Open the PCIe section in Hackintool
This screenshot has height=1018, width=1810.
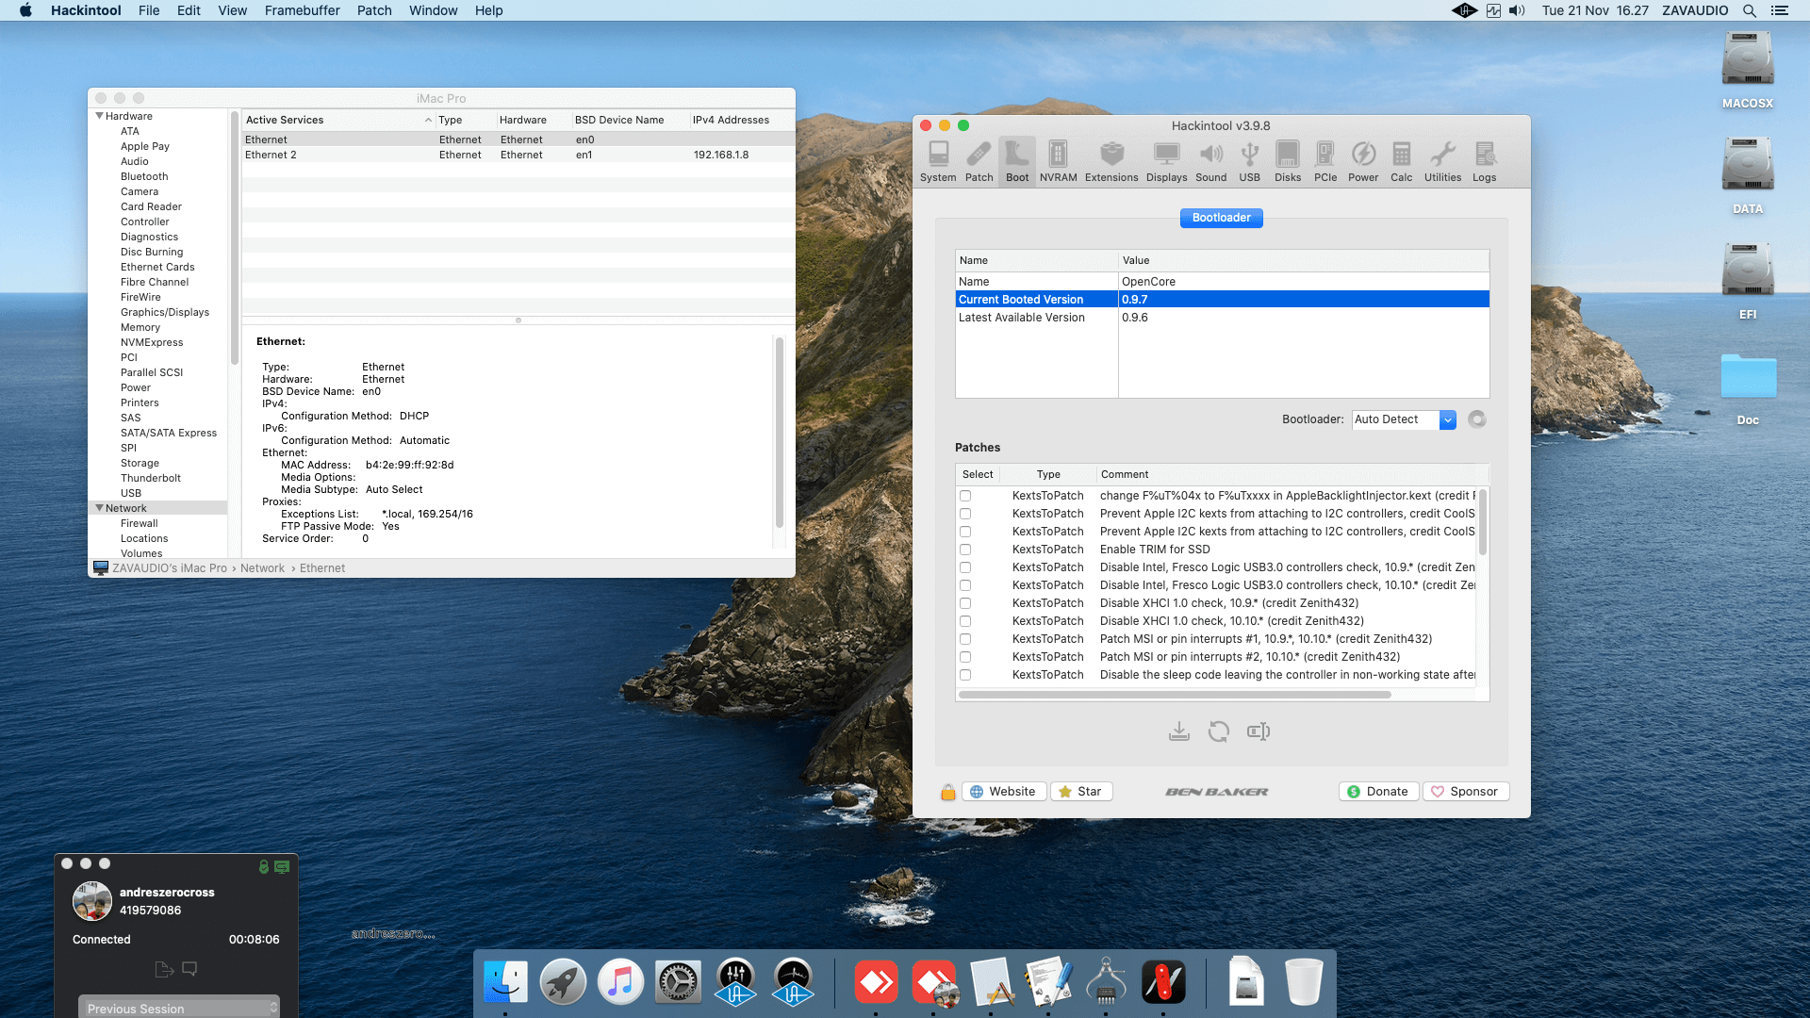[1325, 161]
